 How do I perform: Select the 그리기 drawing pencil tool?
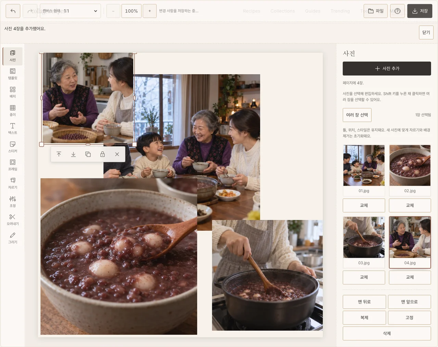click(13, 238)
